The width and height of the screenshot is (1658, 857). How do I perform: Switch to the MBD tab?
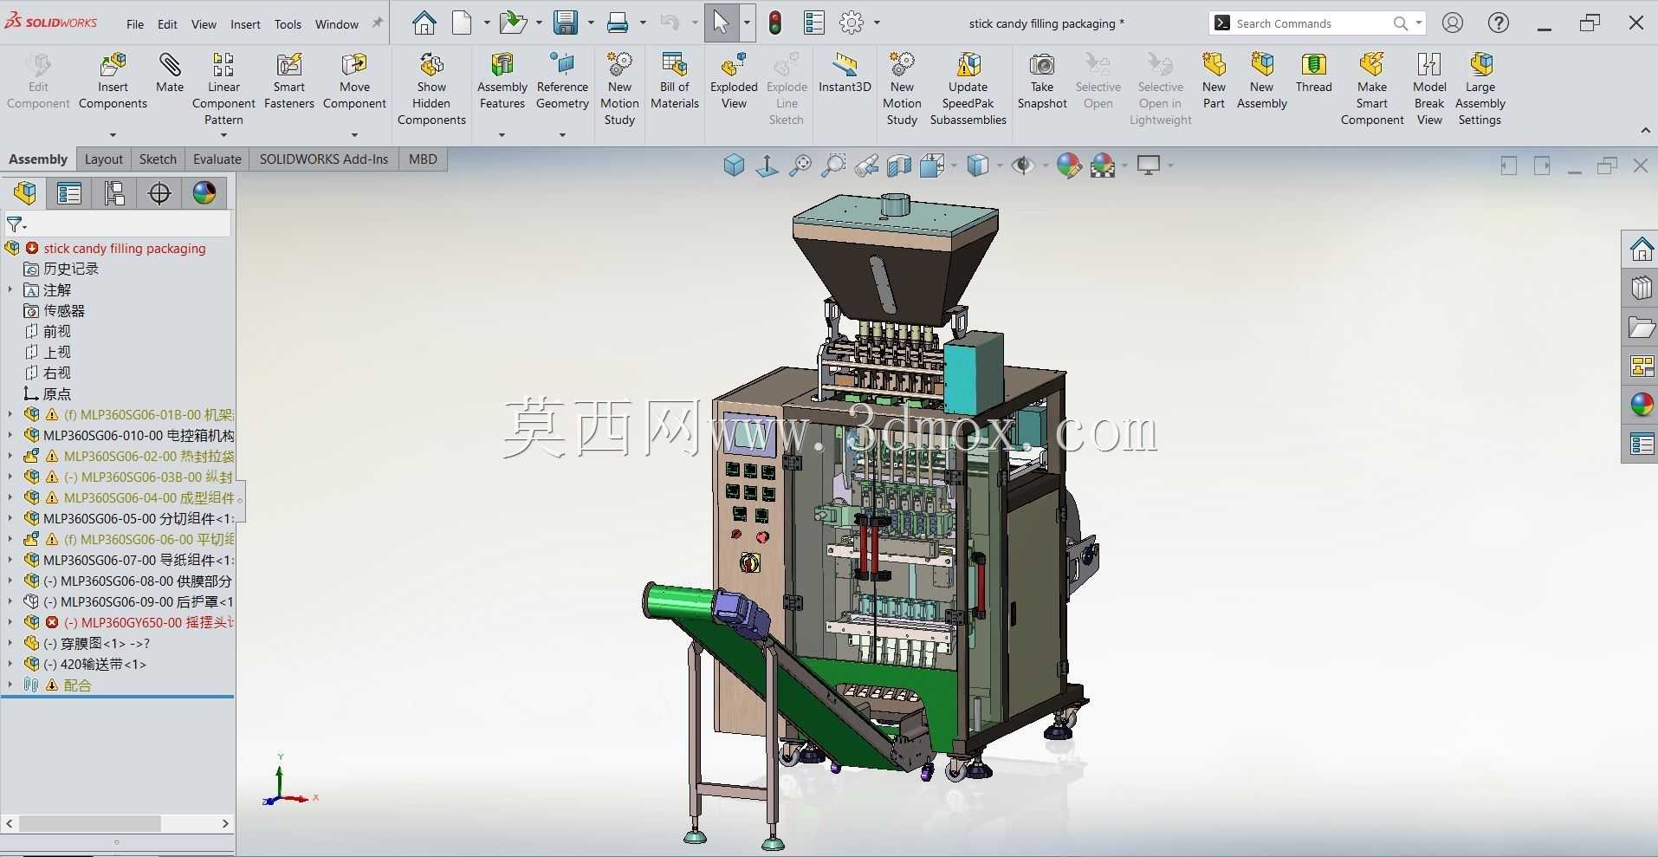423,159
